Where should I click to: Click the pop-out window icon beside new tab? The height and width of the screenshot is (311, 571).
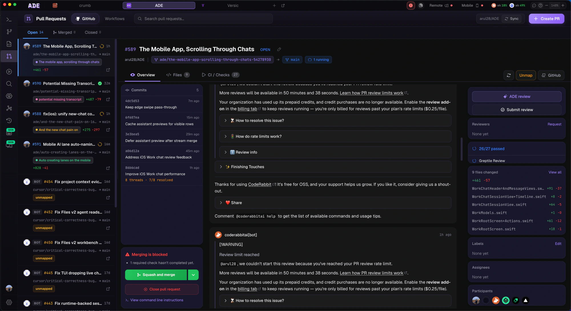(x=283, y=5)
